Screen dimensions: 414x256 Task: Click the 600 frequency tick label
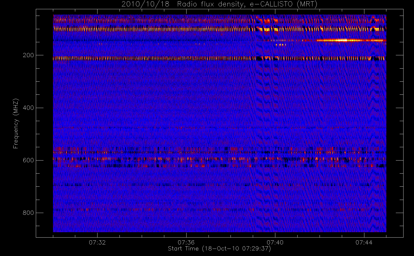click(28, 160)
